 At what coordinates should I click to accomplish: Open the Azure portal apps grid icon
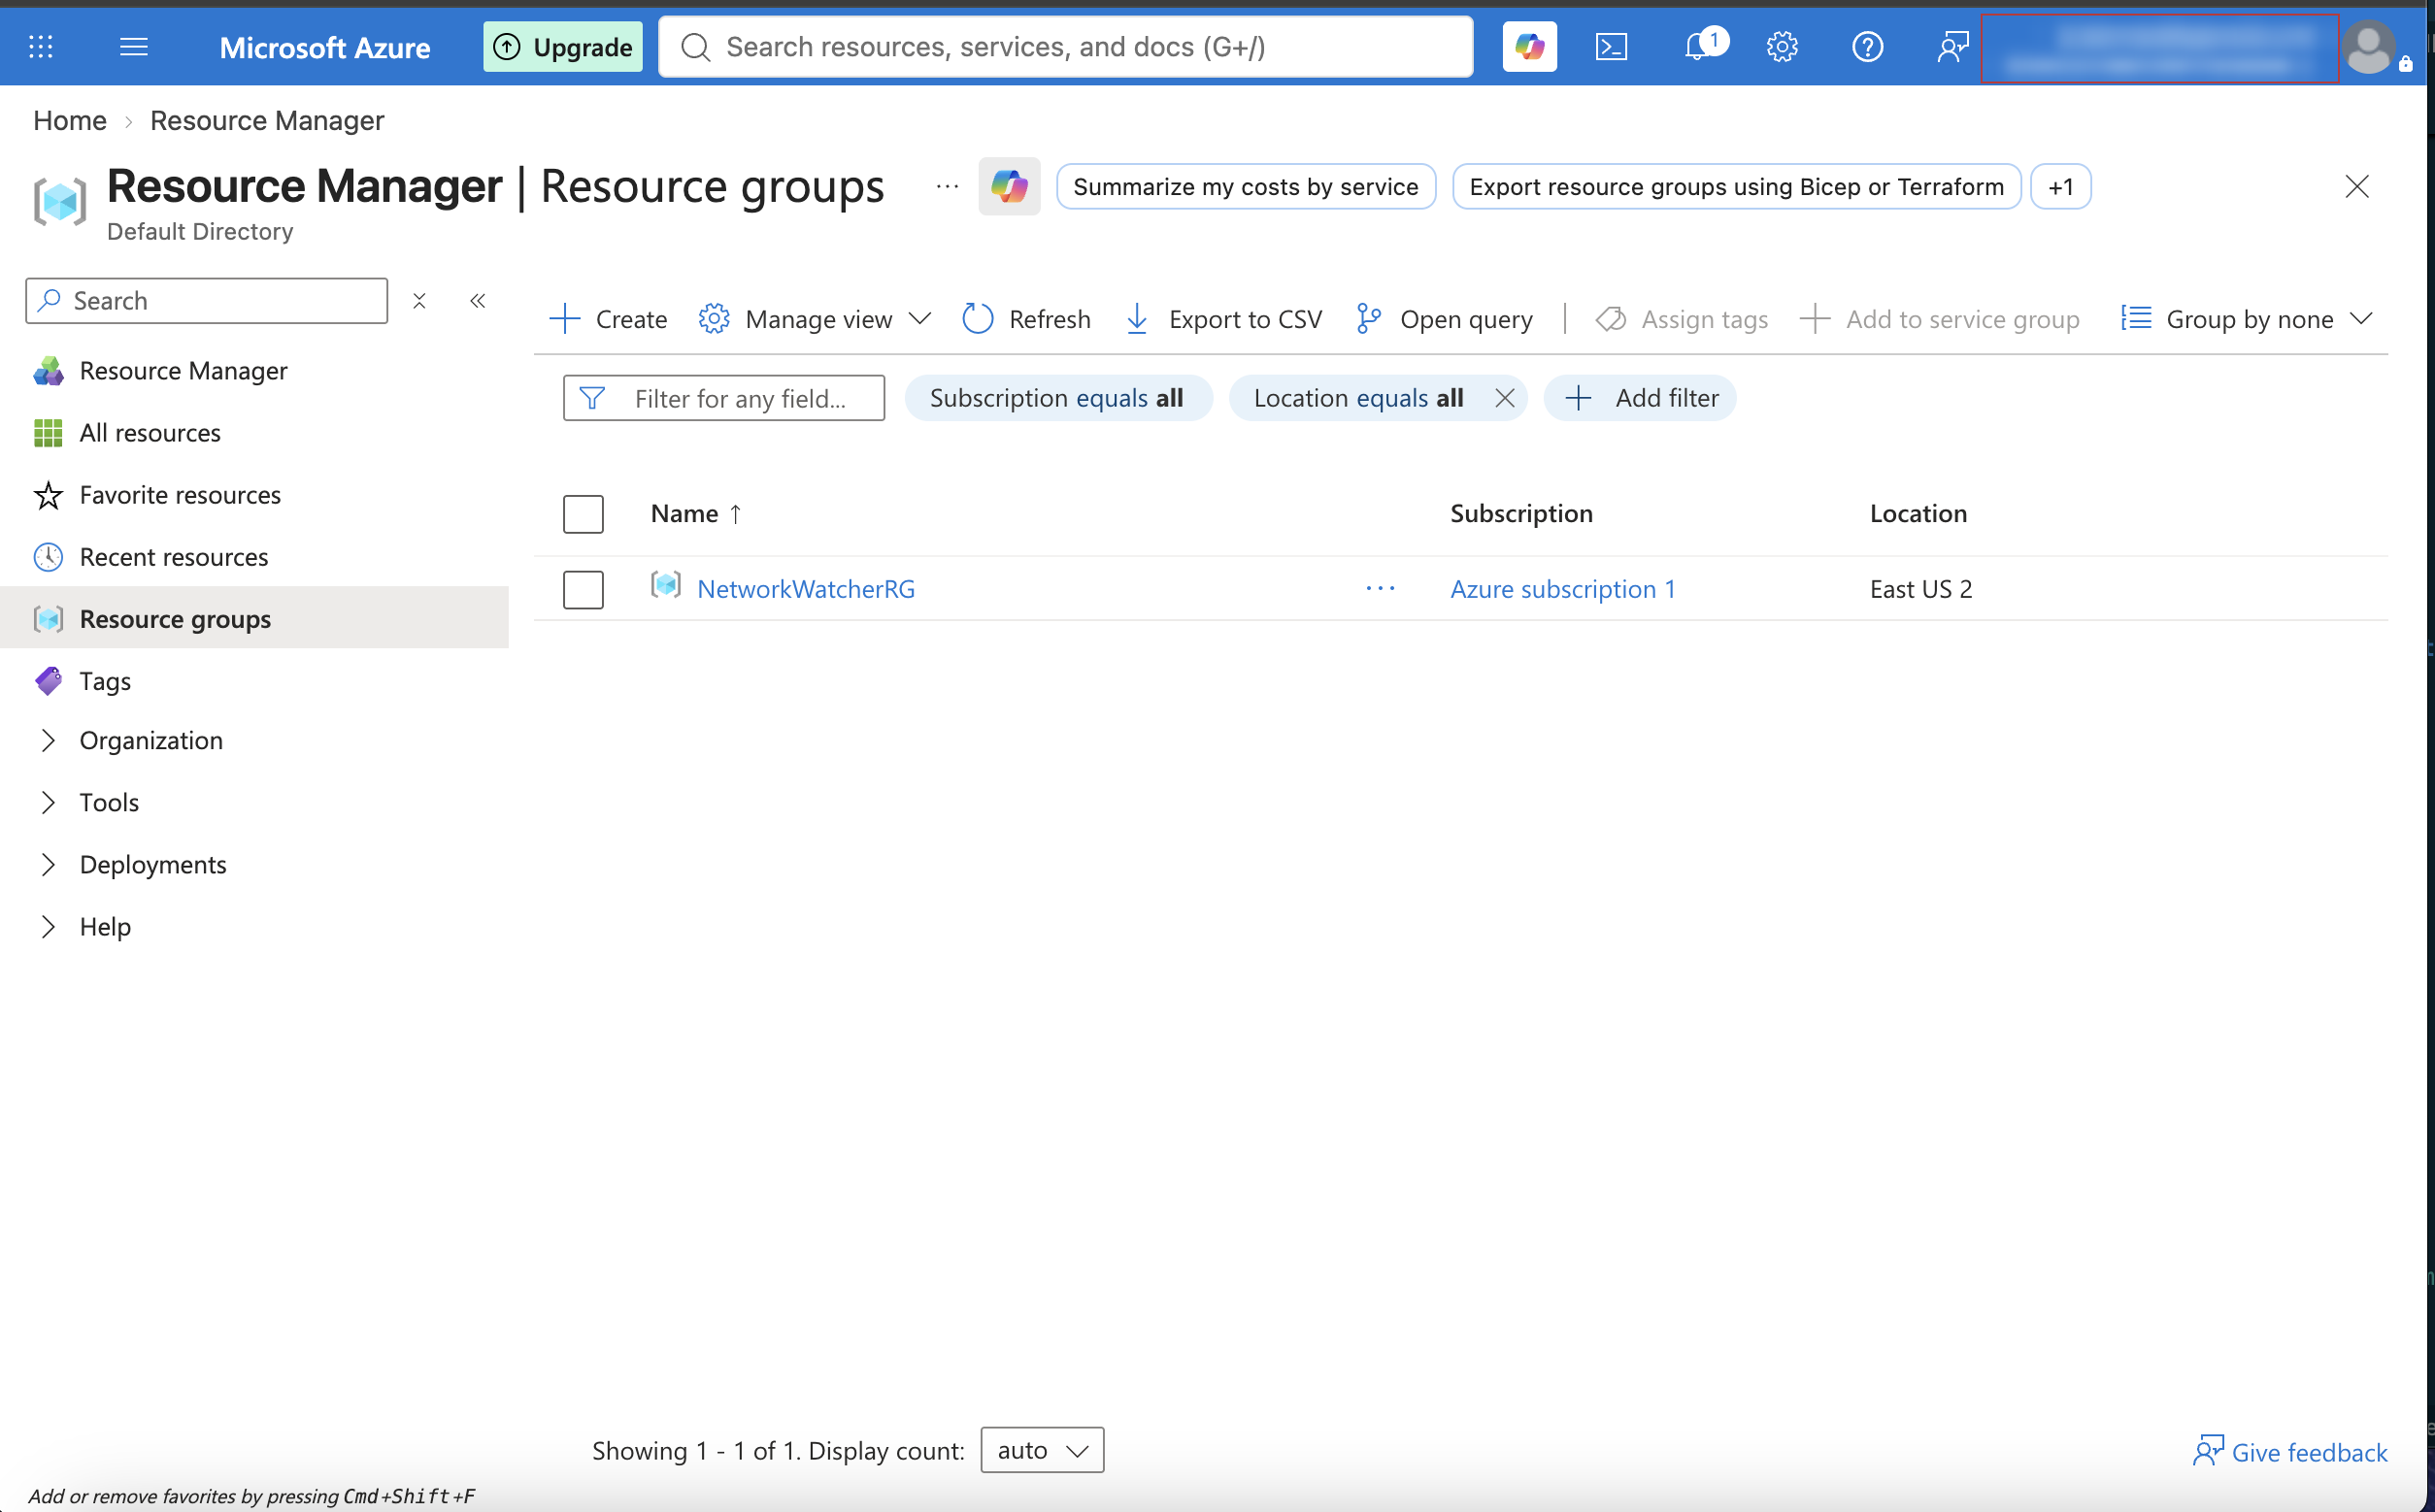(41, 46)
